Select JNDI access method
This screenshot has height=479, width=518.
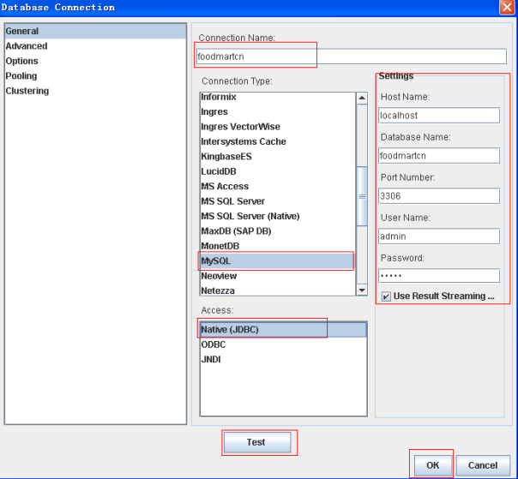pos(284,359)
